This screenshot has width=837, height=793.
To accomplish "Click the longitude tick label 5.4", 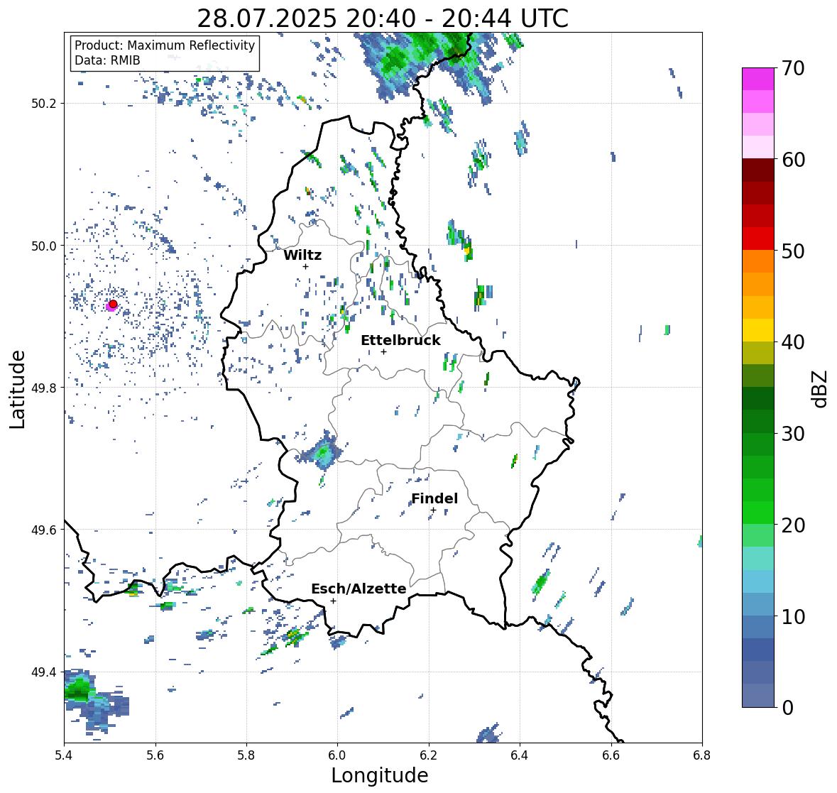I will click(x=64, y=755).
